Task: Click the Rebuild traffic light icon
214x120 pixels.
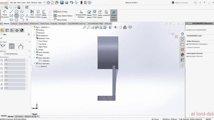Action: (x=81, y=2)
